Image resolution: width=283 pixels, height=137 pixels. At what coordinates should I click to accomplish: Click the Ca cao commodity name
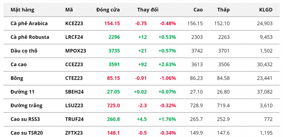pos(19,65)
